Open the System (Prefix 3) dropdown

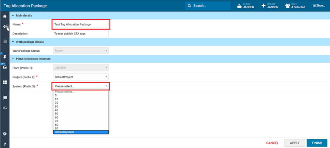(81, 86)
